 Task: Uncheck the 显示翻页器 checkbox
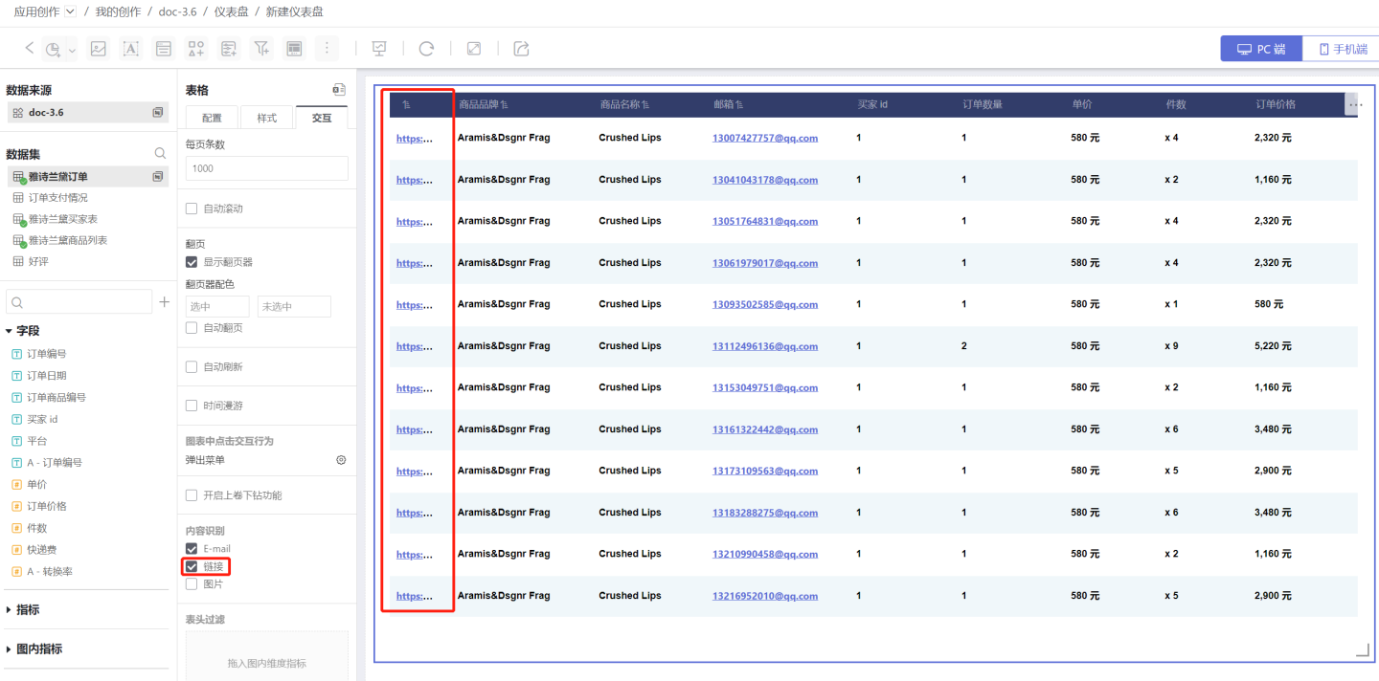click(192, 262)
